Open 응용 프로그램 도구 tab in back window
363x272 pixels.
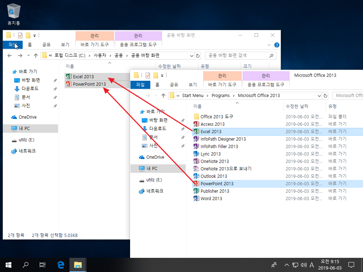tap(138, 45)
